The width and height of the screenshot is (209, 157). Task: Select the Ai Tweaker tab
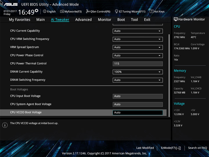point(60,20)
